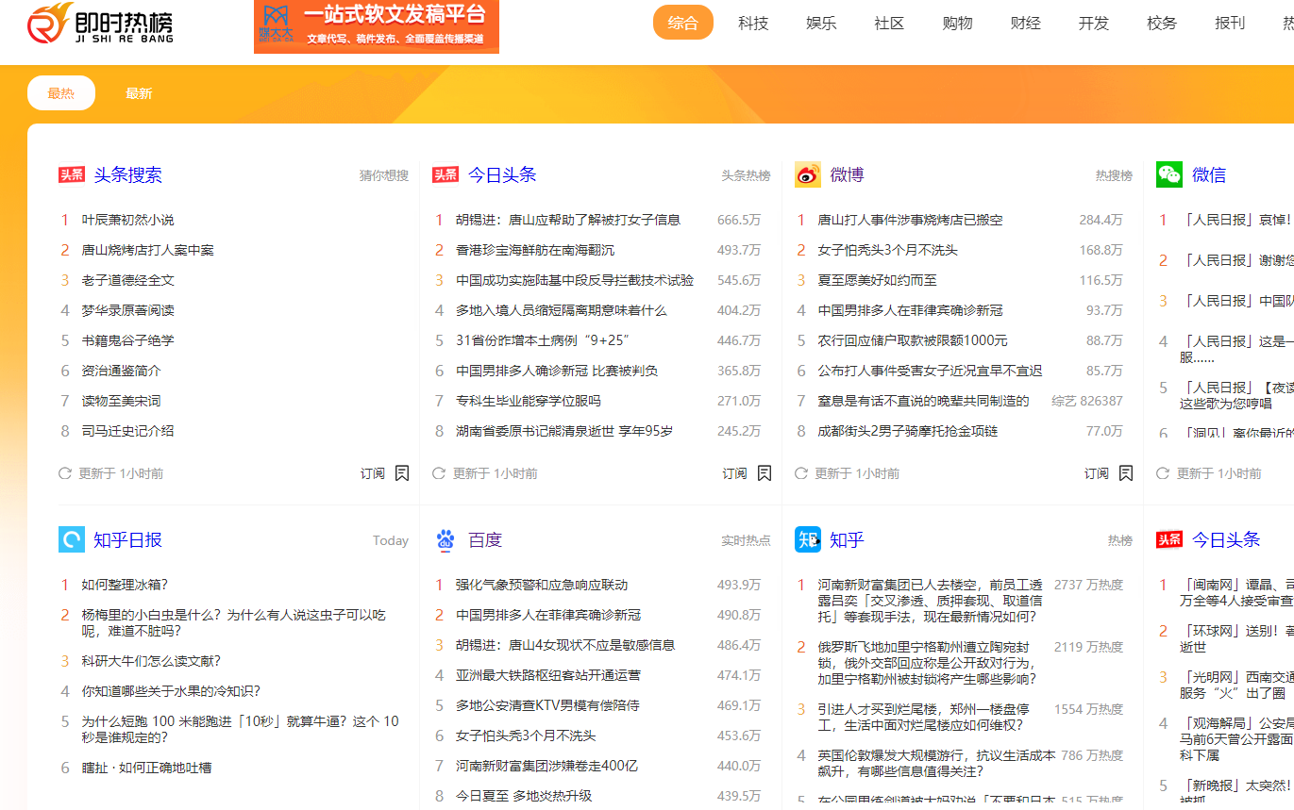Open 如何整理冰箱？ on 知乎日报
1294x810 pixels.
click(x=126, y=585)
